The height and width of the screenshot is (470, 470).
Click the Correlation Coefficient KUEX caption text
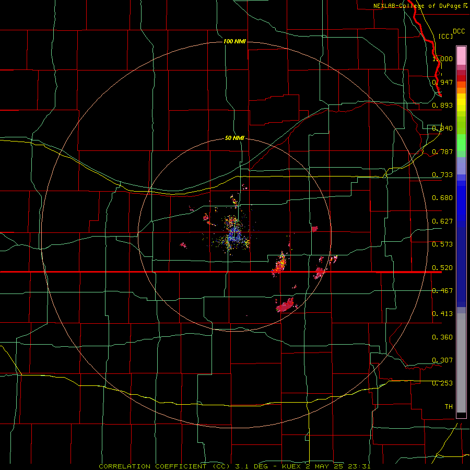[x=234, y=466]
